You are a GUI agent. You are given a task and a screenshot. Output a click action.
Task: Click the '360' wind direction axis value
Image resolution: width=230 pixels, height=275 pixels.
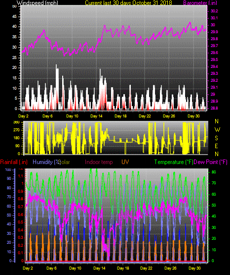16,122
